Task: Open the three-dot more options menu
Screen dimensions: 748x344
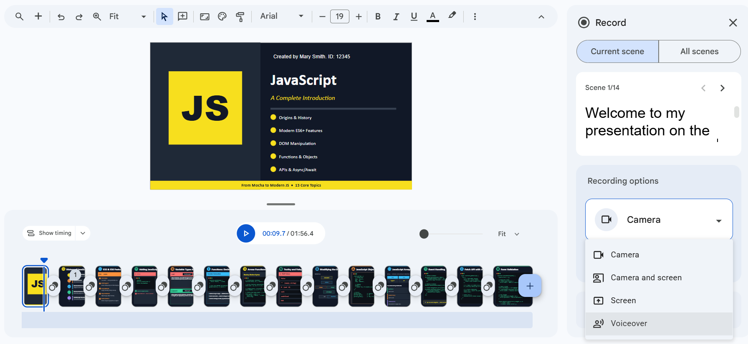Action: [475, 17]
